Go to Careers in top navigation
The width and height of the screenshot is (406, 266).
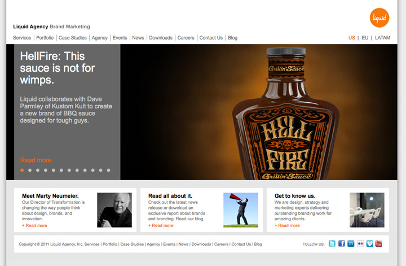click(186, 38)
